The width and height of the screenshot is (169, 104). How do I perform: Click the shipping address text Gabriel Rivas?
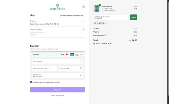point(44,24)
